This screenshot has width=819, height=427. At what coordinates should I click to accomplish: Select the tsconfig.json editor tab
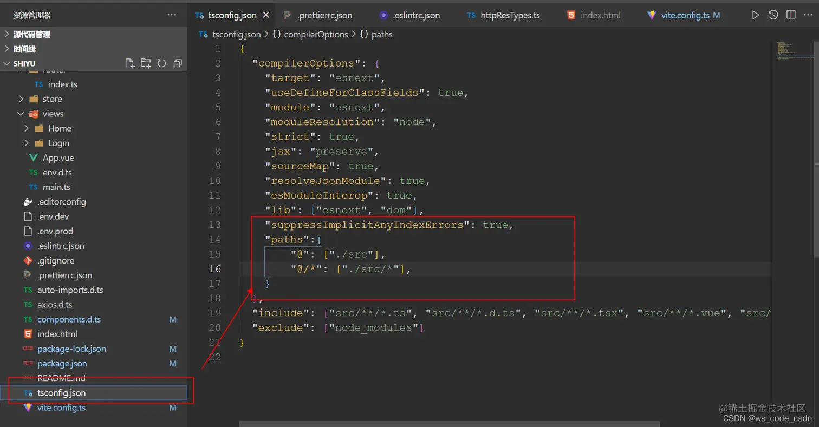point(231,15)
